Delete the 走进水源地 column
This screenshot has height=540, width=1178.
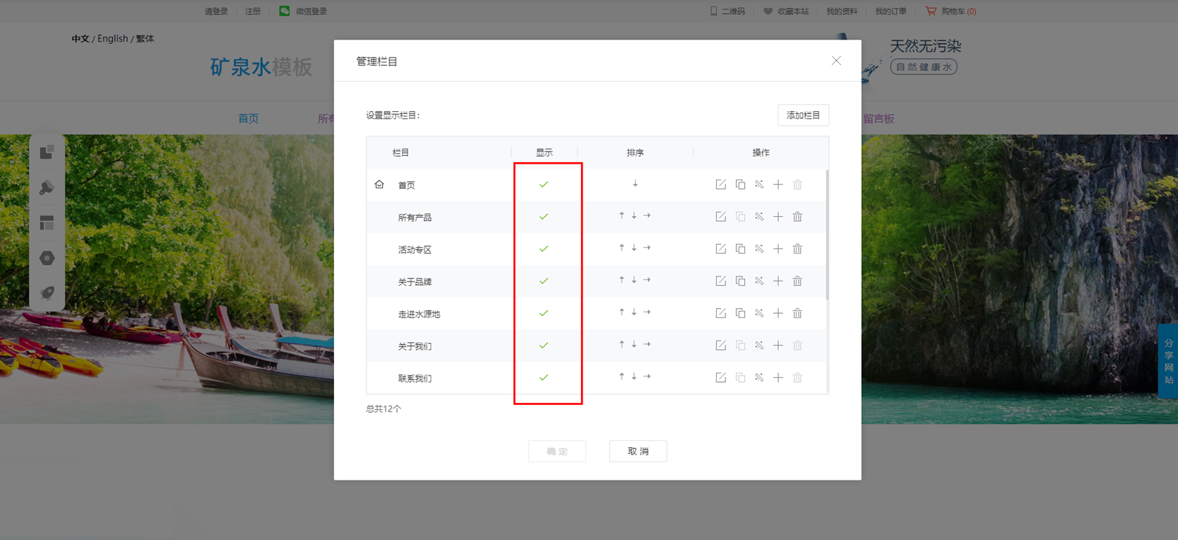click(797, 314)
